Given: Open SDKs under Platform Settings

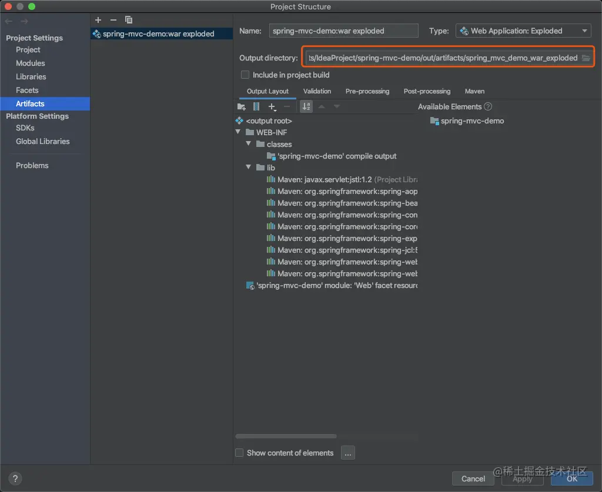Looking at the screenshot, I should [25, 128].
